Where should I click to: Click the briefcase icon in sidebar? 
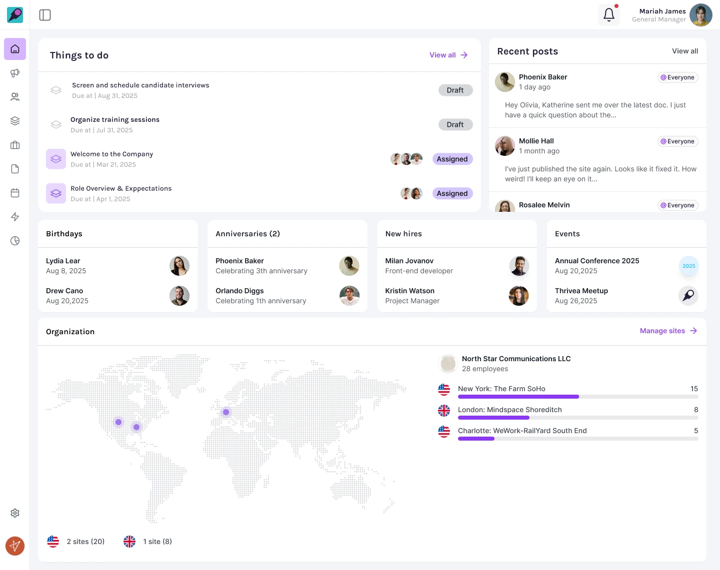(15, 145)
